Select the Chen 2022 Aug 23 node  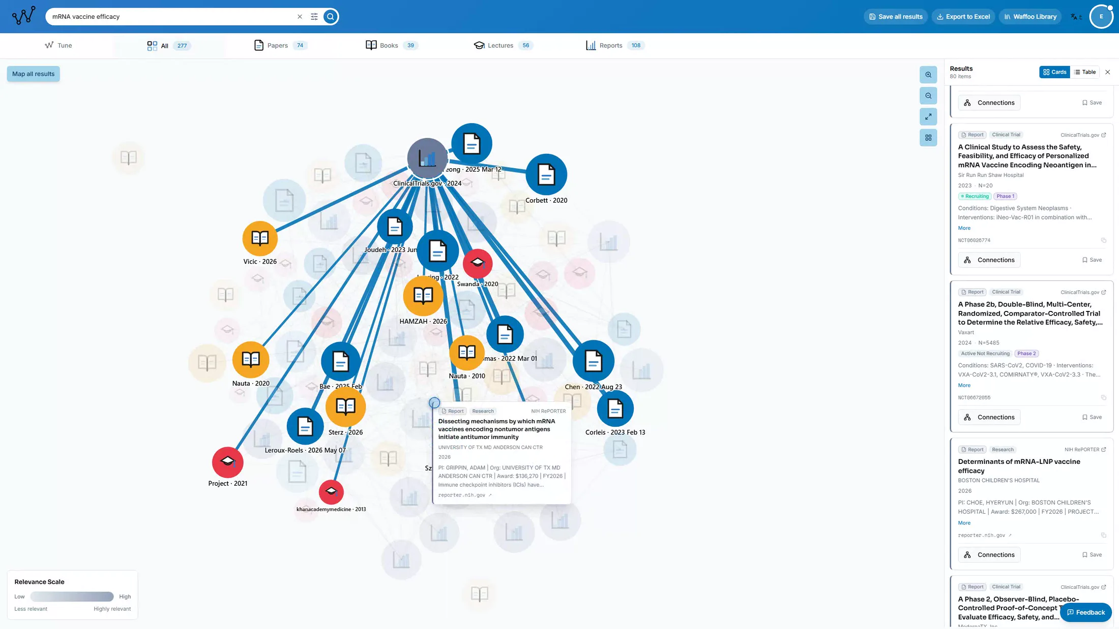point(593,361)
